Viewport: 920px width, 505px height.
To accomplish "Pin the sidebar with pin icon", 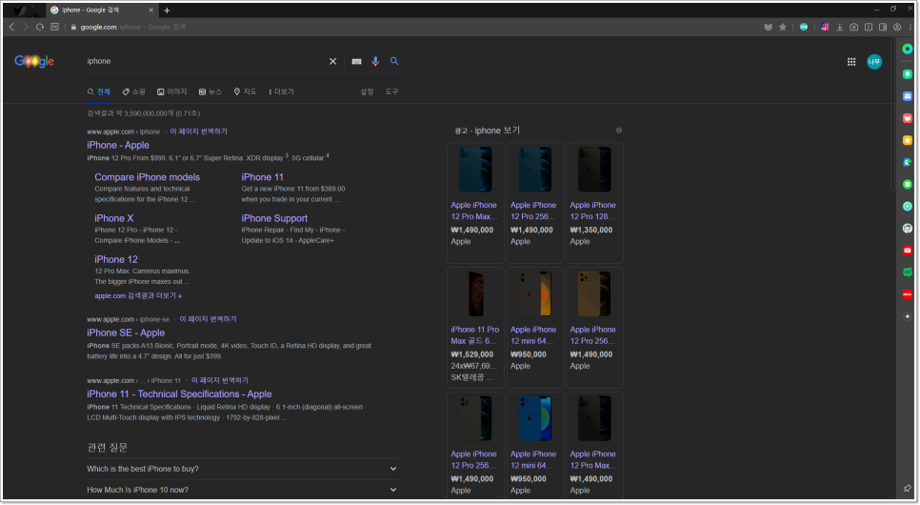I will [907, 489].
